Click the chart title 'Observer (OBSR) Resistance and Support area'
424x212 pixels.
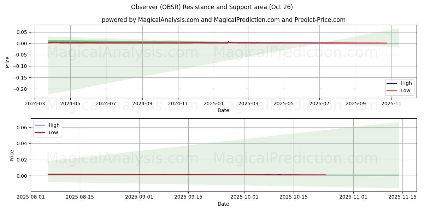coord(212,7)
